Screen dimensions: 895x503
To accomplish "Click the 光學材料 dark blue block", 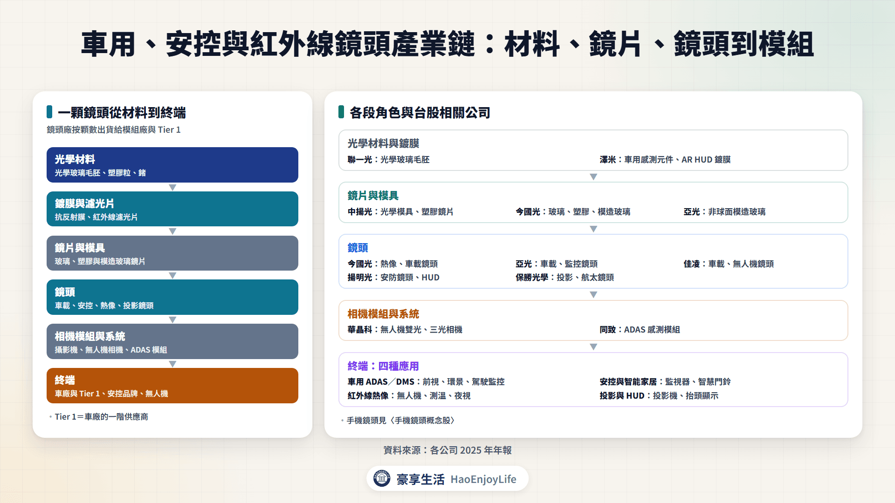I will click(172, 165).
